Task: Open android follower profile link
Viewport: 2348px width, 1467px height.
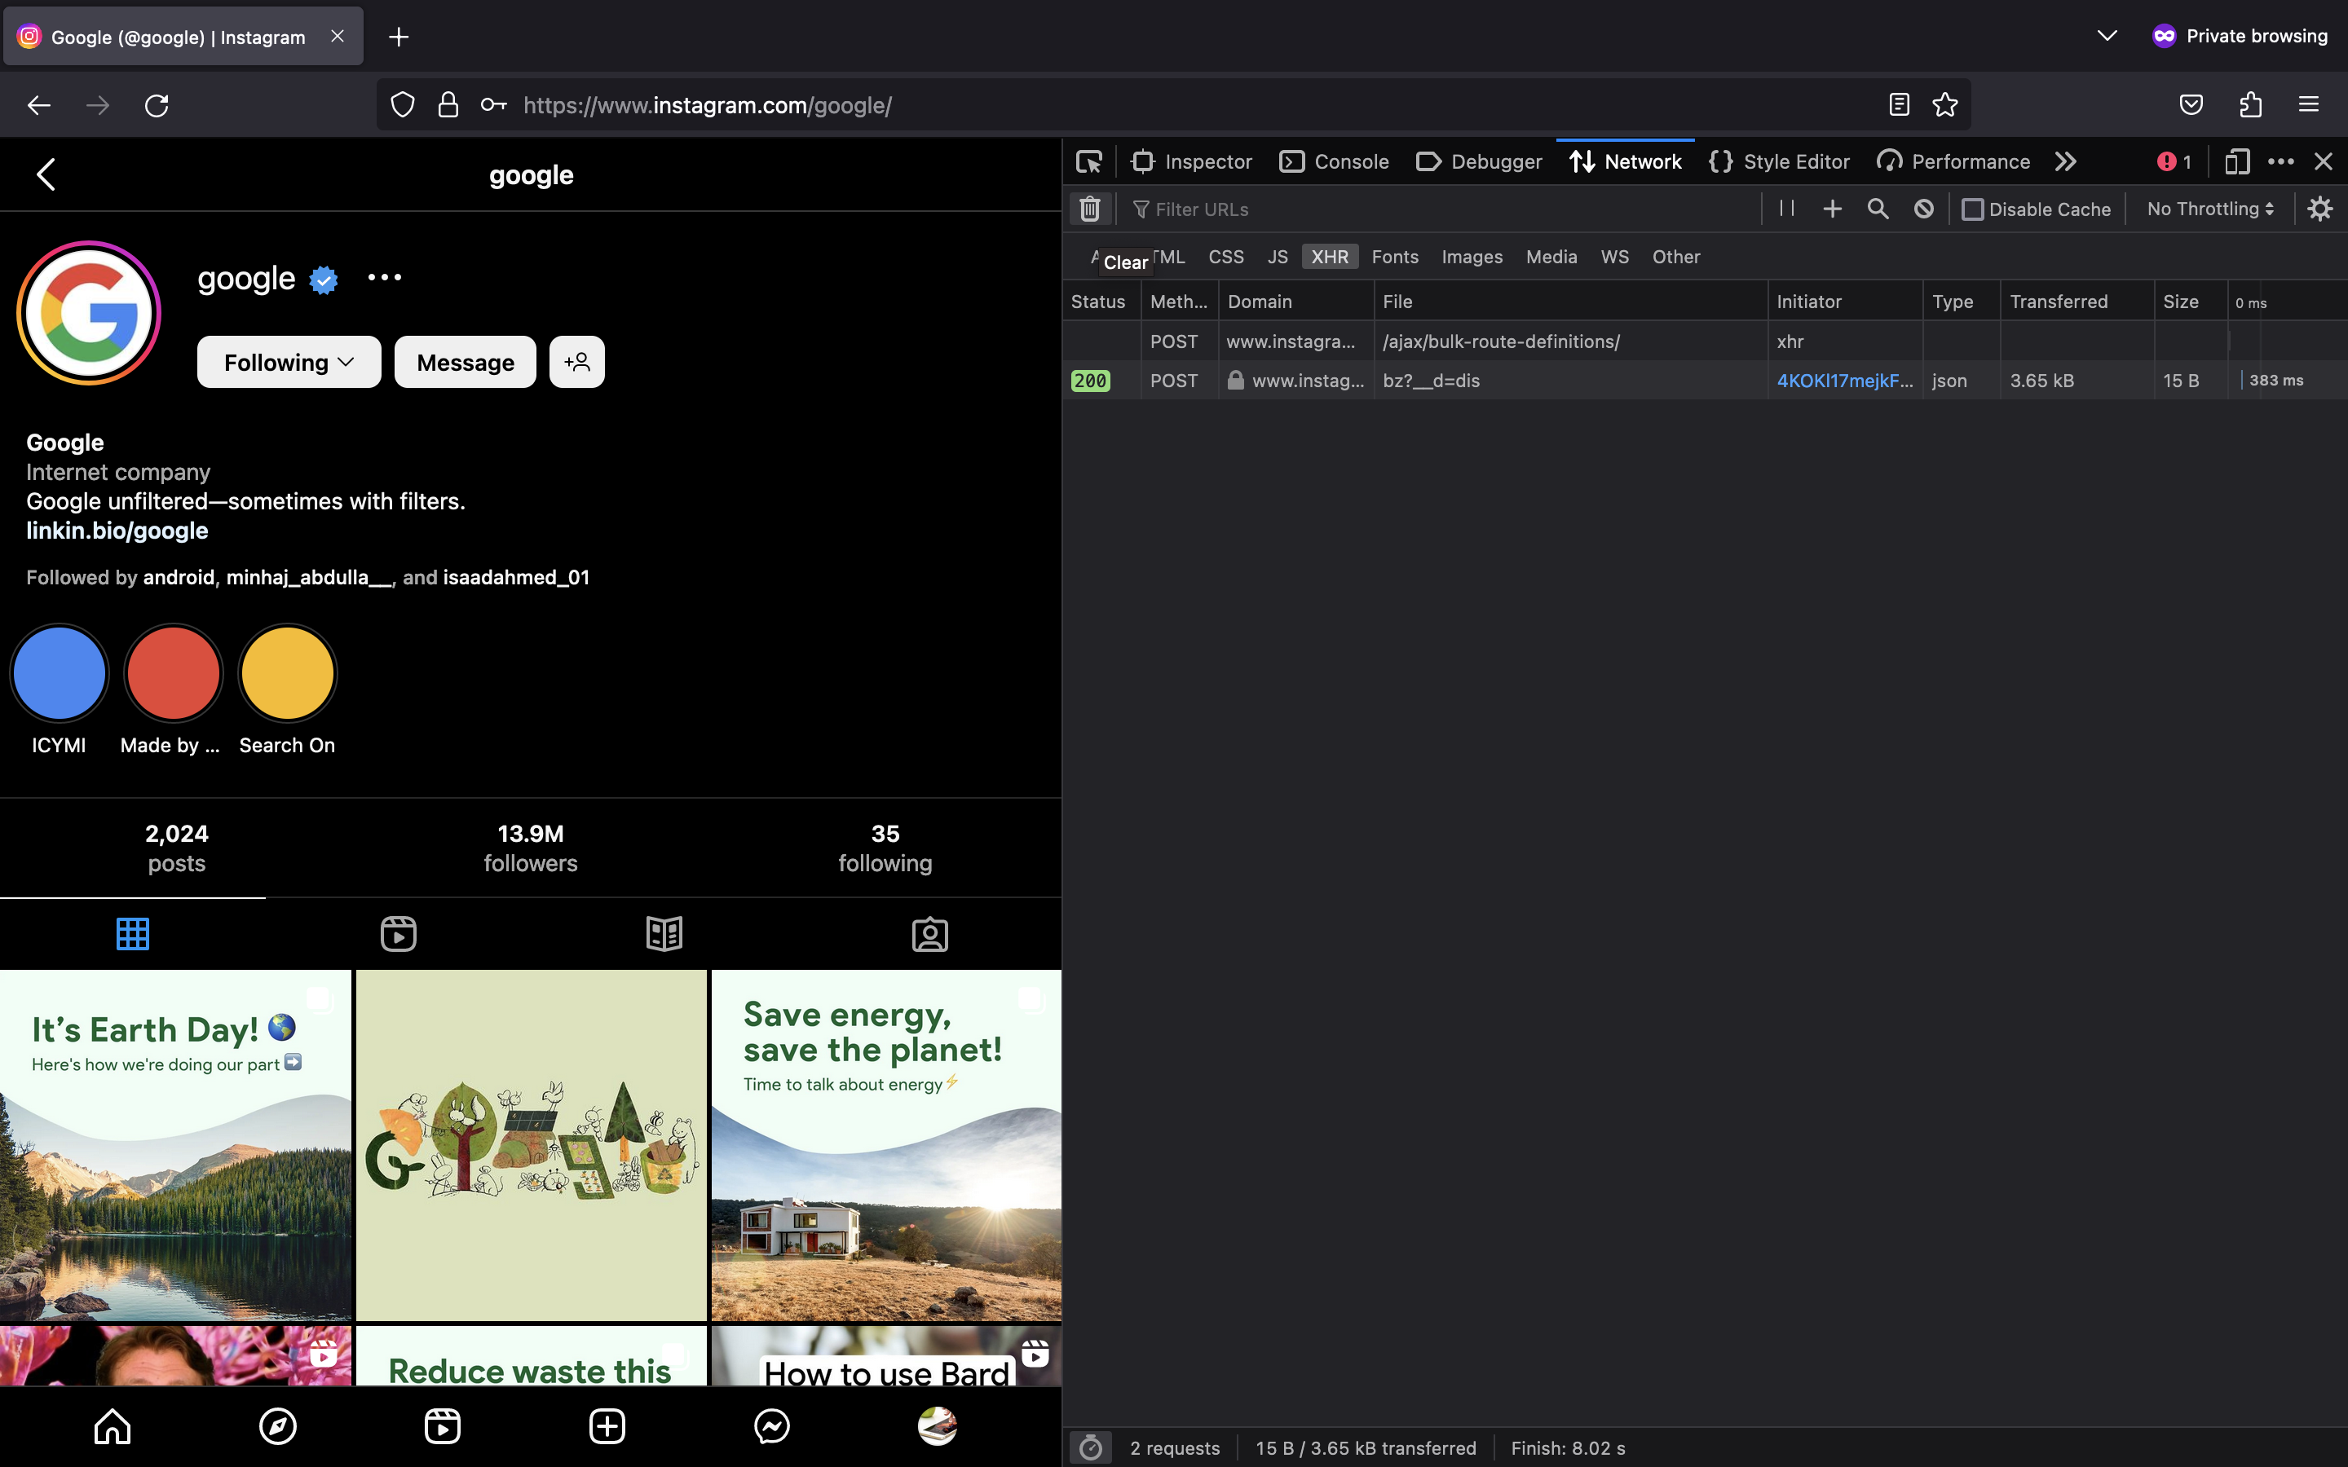Action: (179, 577)
